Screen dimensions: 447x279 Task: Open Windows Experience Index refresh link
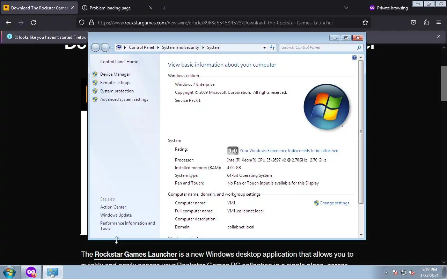pyautogui.click(x=289, y=151)
